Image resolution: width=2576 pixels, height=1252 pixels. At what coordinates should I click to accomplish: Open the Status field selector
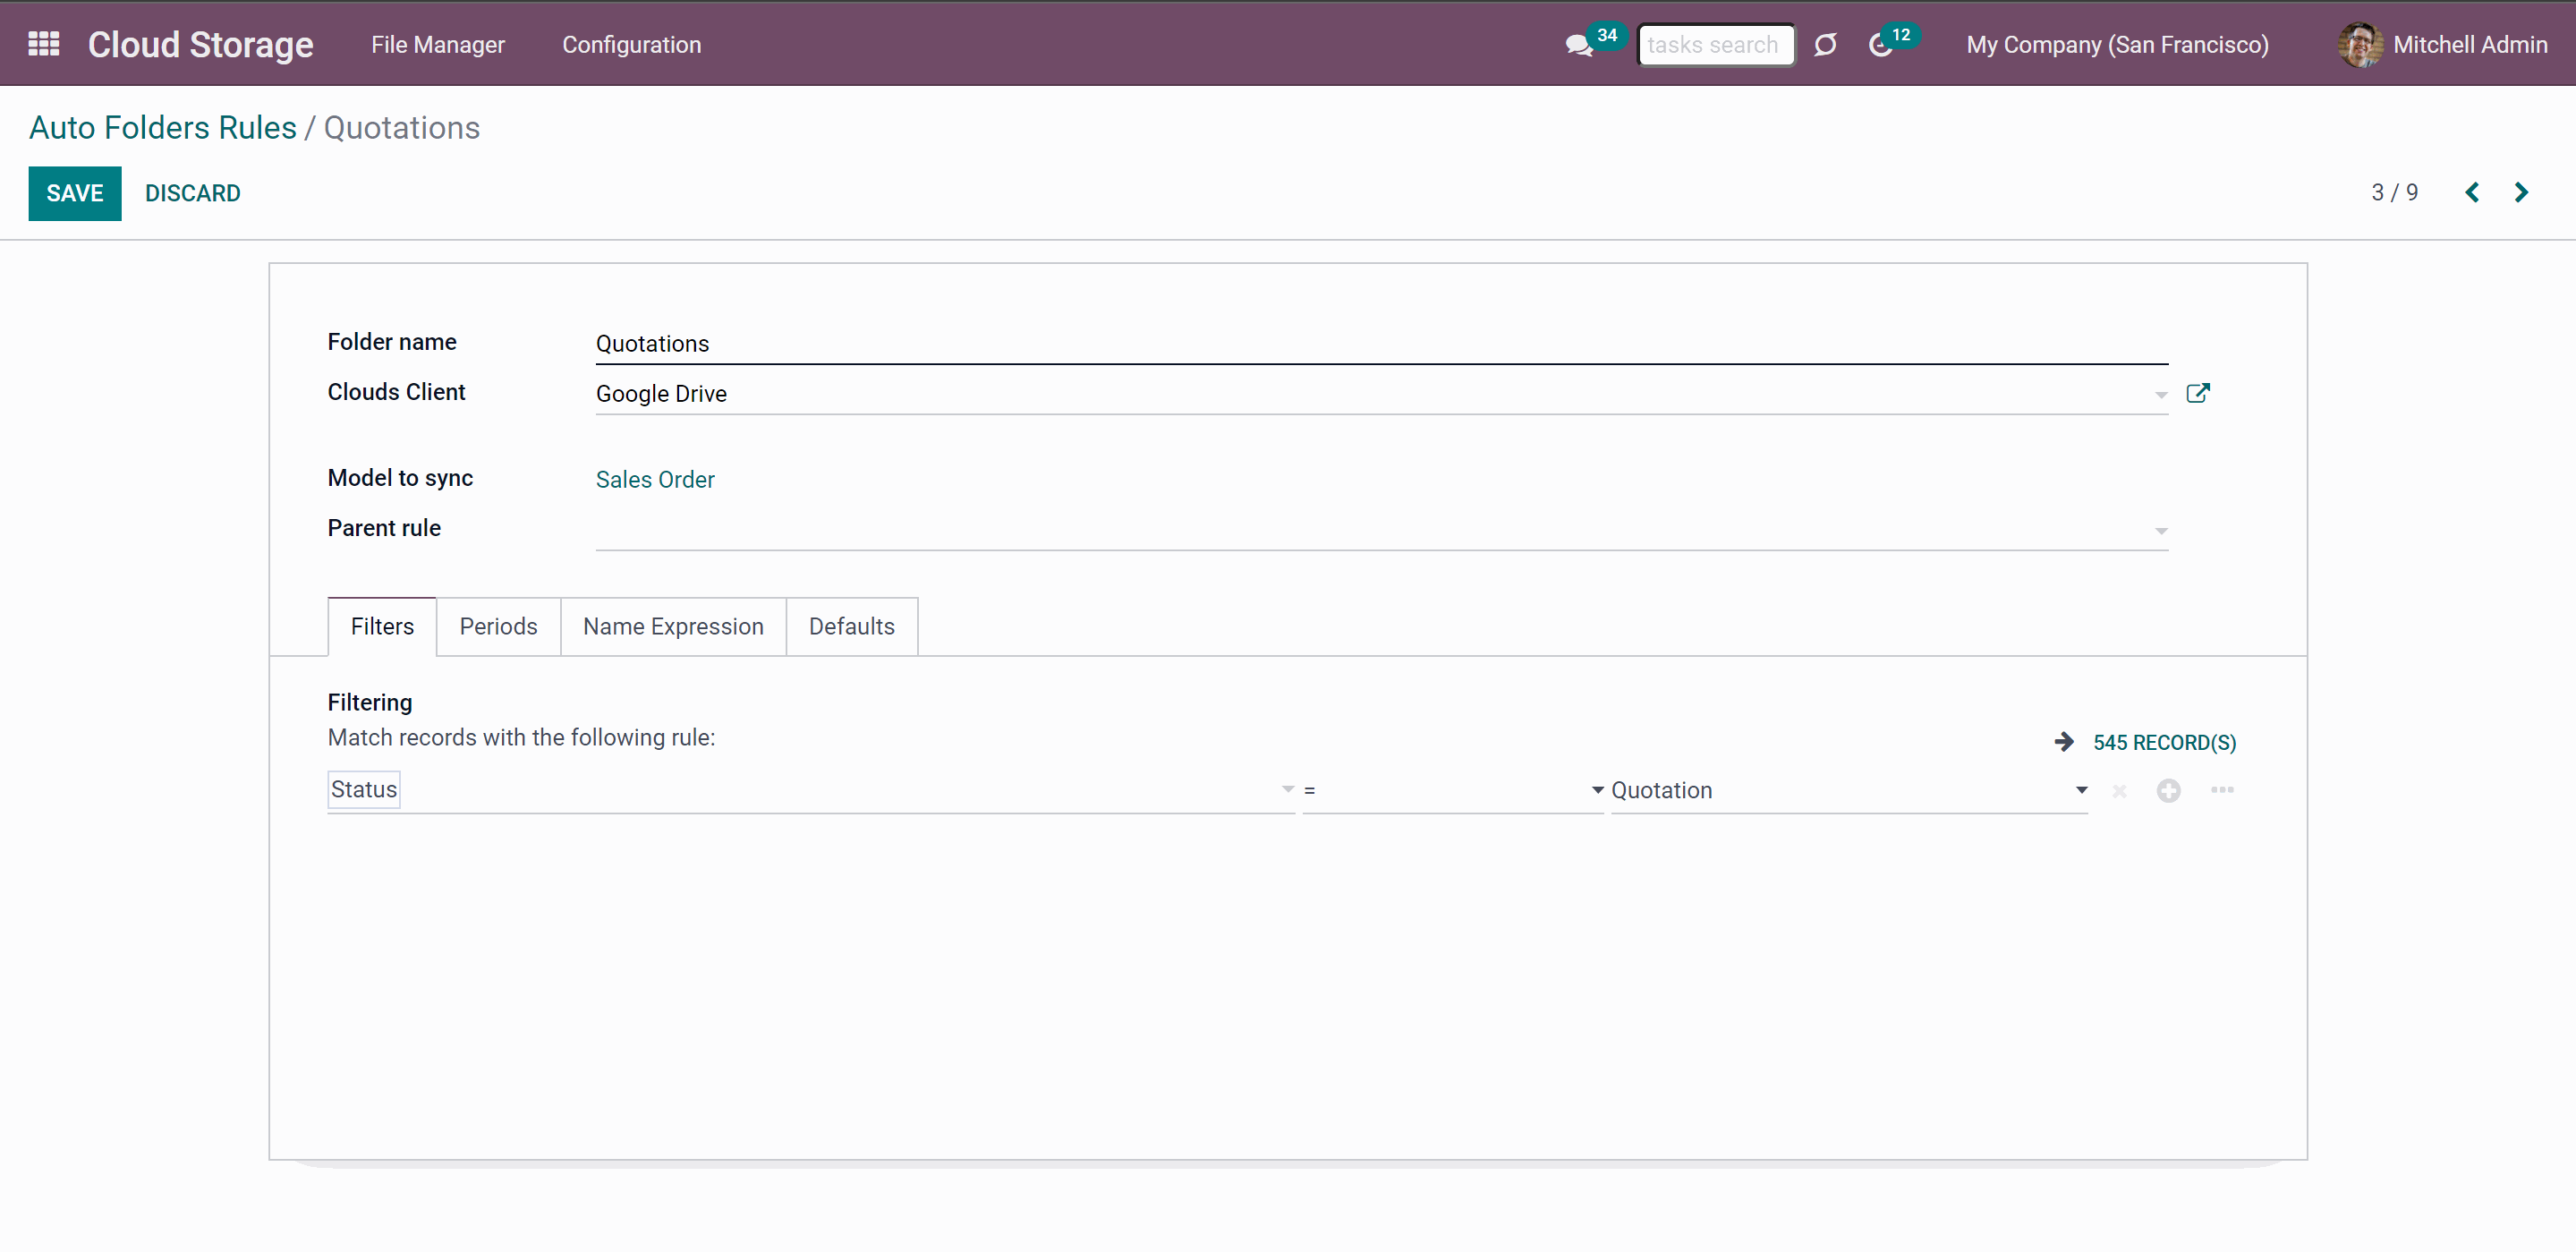(811, 790)
